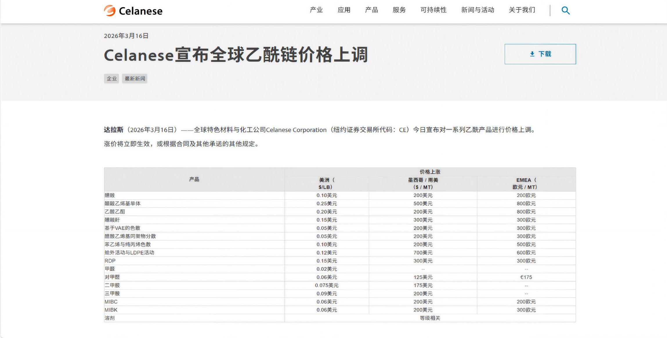Click the 醋酸乙烯基单体 product row
The height and width of the screenshot is (338, 667).
tap(122, 204)
